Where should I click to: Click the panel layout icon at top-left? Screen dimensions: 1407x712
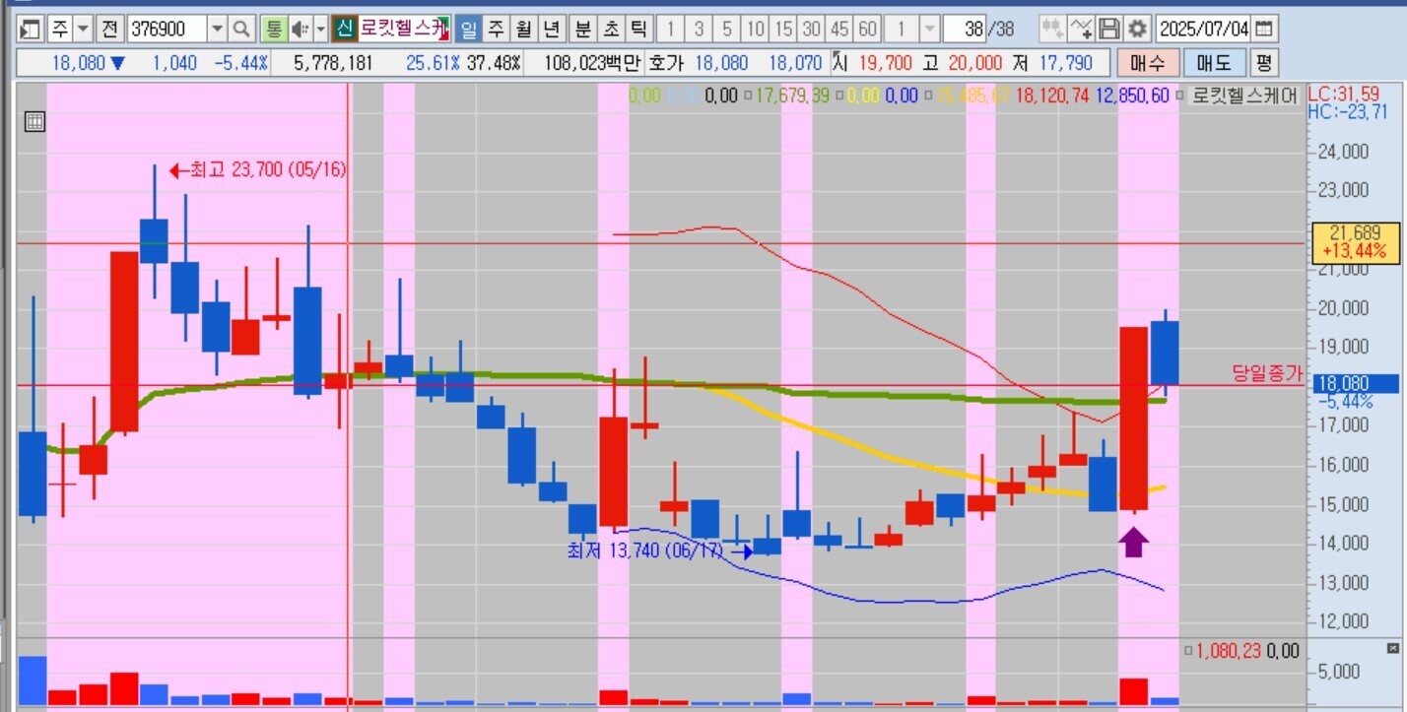click(31, 29)
